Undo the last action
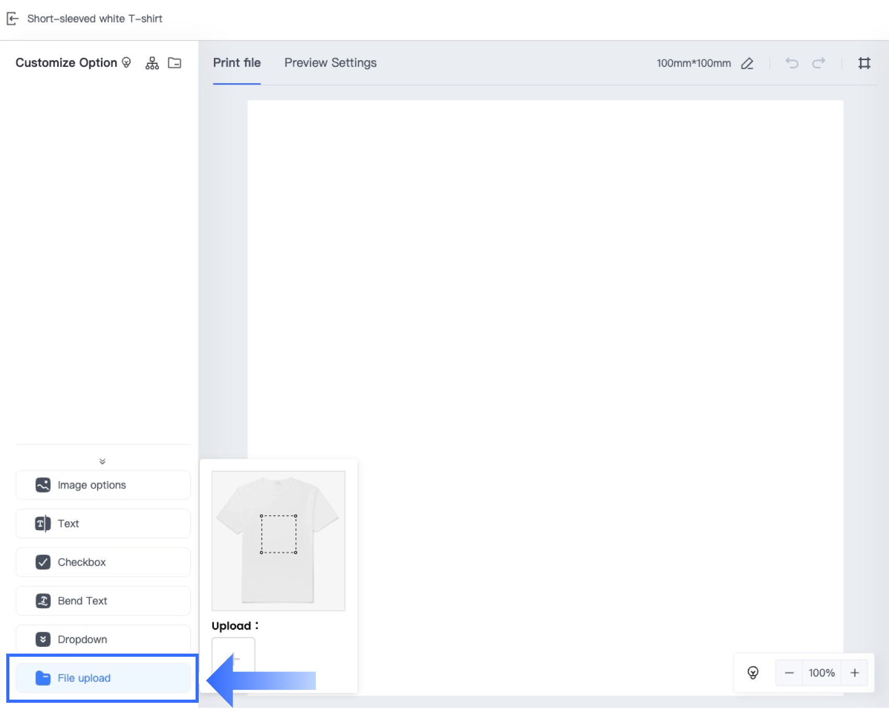Viewport: 889px width, 708px height. coord(792,63)
